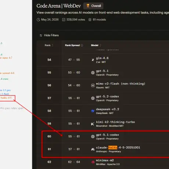The height and width of the screenshot is (169, 169).
Task: Open minimax-m2 model entry
Action: click(105, 160)
